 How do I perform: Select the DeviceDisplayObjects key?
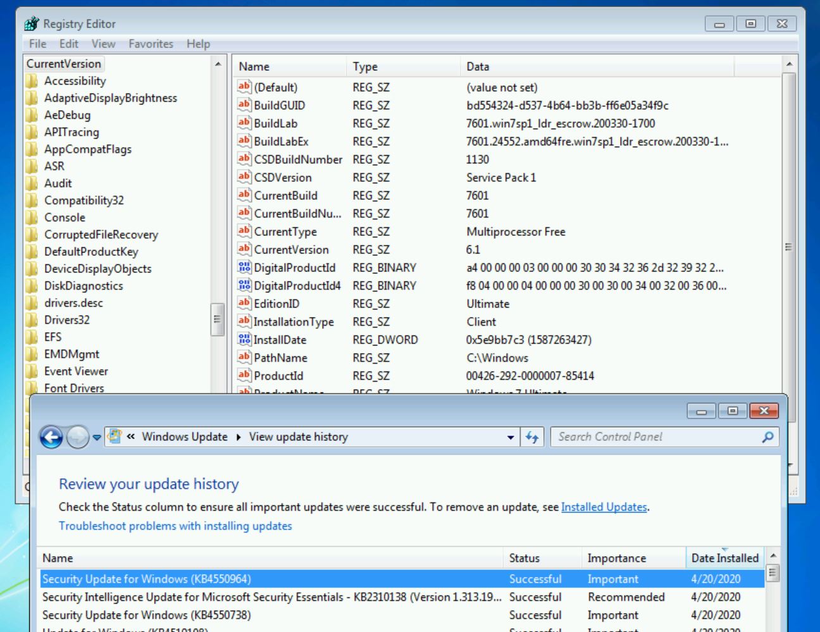98,269
